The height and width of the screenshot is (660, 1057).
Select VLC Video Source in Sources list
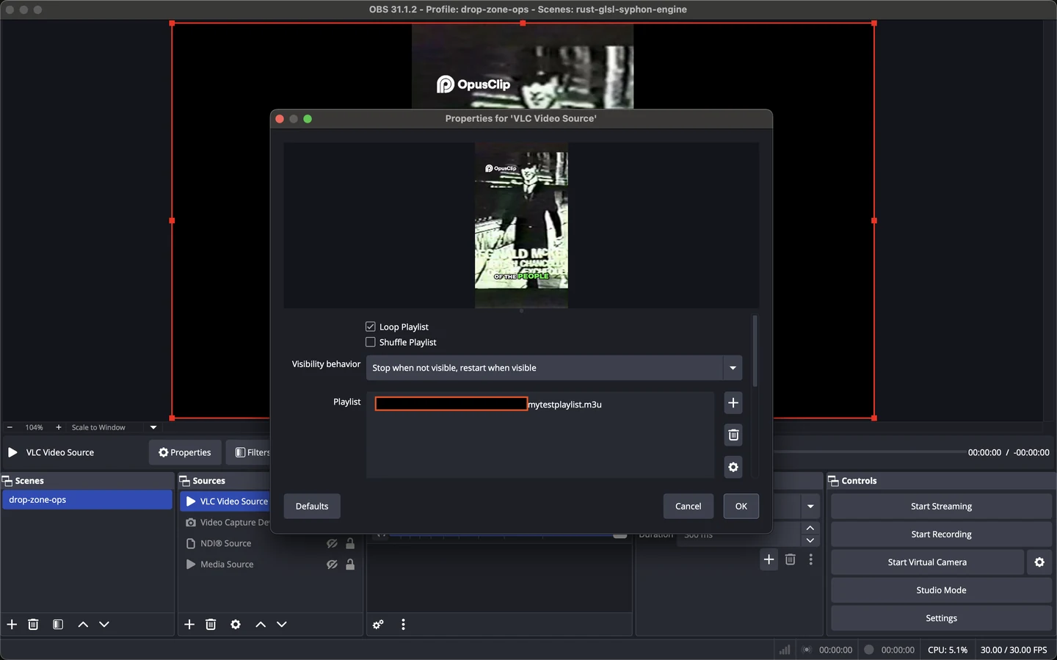(x=226, y=501)
